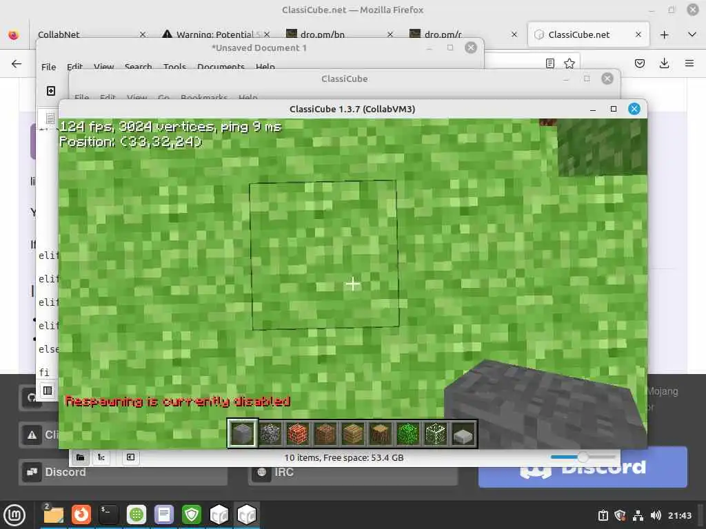Select the dirt block in the hotbar
The image size is (706, 529).
325,434
